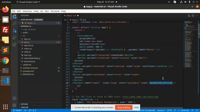The height and width of the screenshot is (112, 200).
Task: Open the editor more actions ellipsis
Action: pyautogui.click(x=197, y=16)
